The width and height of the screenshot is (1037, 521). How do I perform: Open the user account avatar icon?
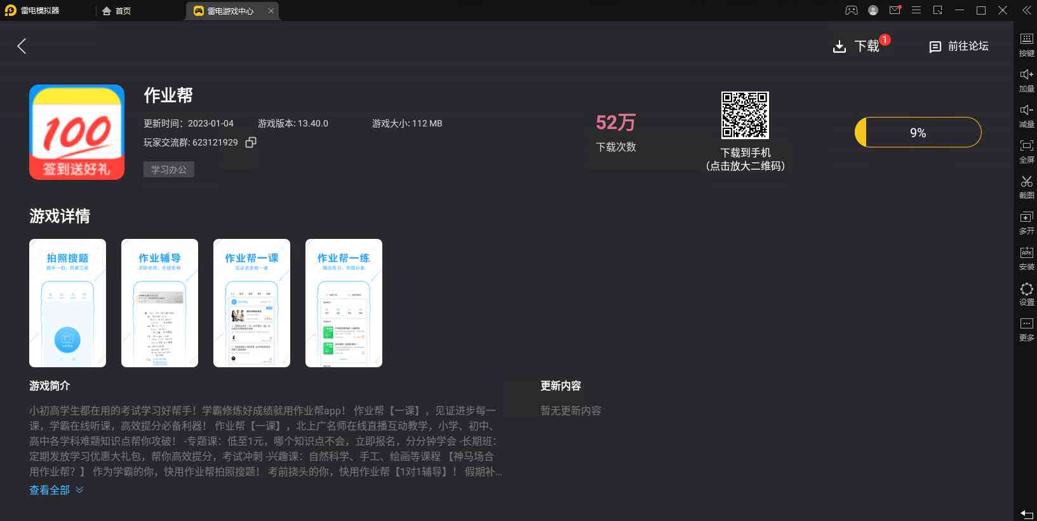[x=873, y=10]
